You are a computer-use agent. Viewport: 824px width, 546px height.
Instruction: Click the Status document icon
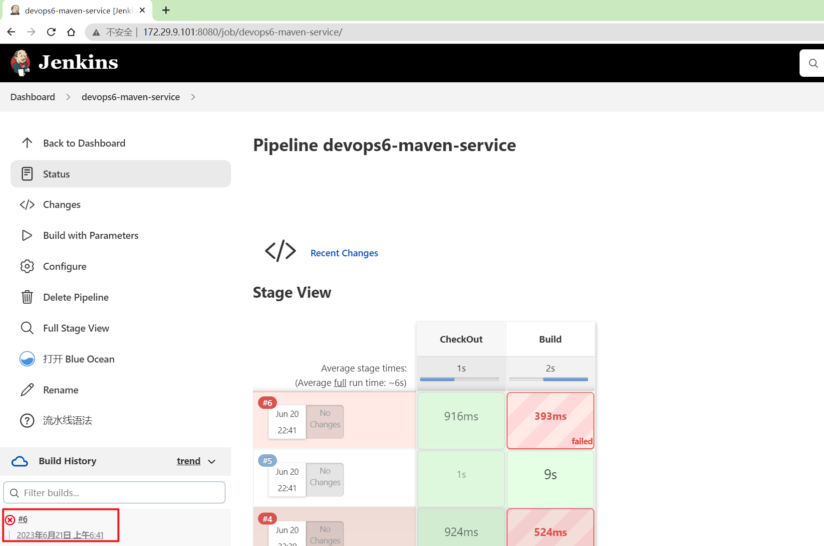click(x=27, y=174)
